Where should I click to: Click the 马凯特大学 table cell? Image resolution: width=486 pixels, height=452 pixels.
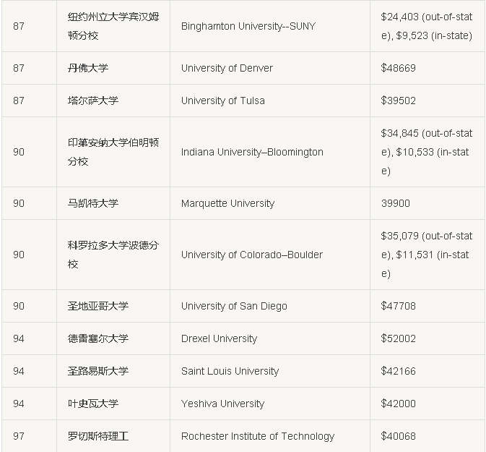coord(92,203)
